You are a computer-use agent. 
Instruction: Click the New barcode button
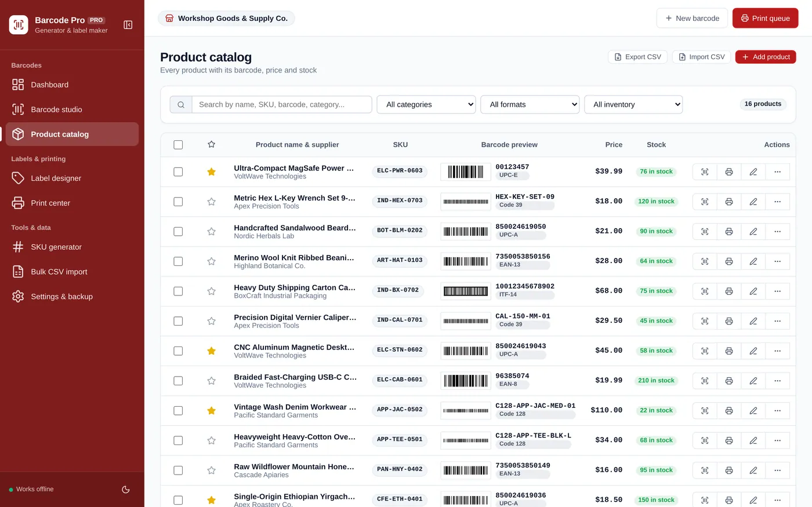[692, 19]
